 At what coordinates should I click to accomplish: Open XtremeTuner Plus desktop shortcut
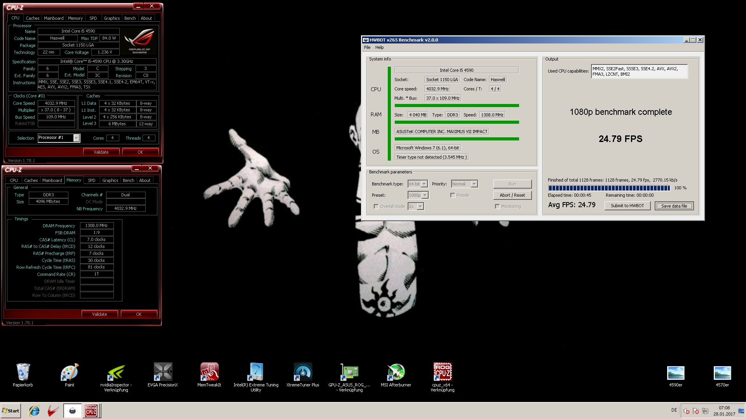point(303,375)
